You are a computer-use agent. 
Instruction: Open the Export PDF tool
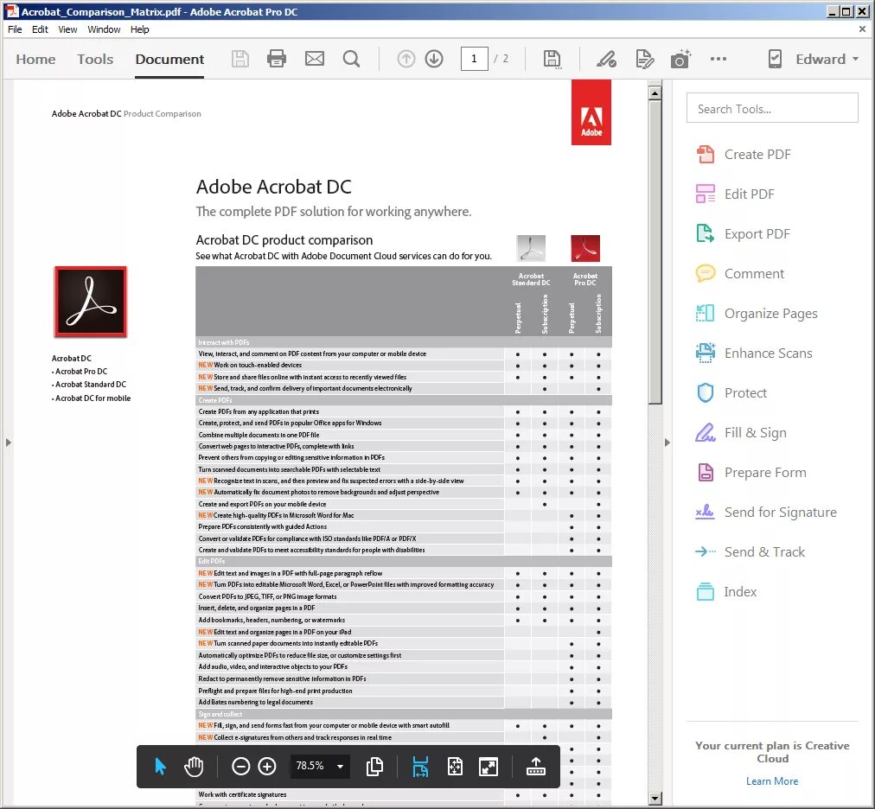(x=744, y=233)
